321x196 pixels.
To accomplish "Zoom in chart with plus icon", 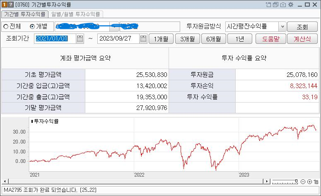I will tap(309, 182).
